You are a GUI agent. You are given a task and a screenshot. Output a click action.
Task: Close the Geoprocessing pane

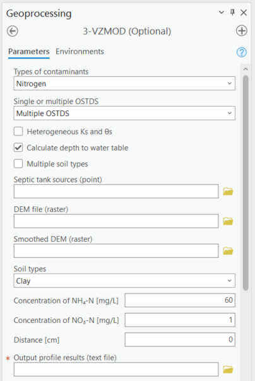click(x=244, y=13)
